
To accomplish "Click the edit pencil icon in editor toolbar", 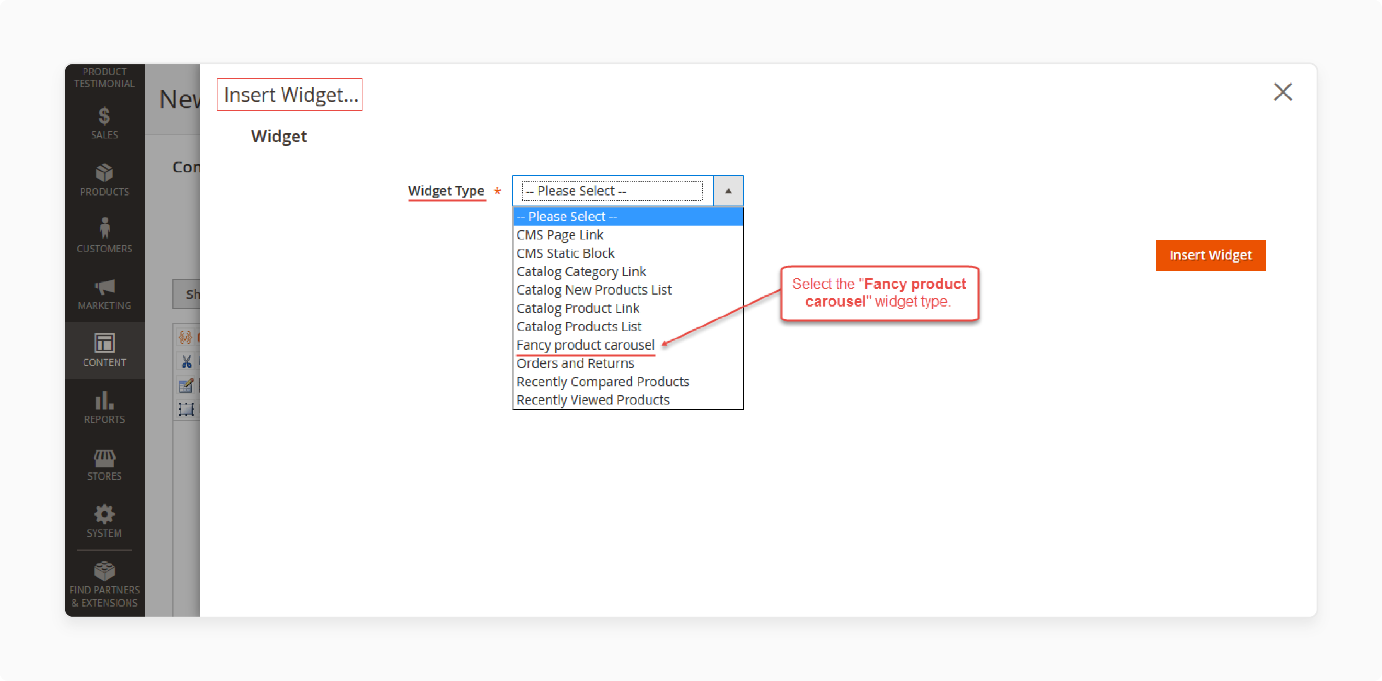I will click(186, 385).
